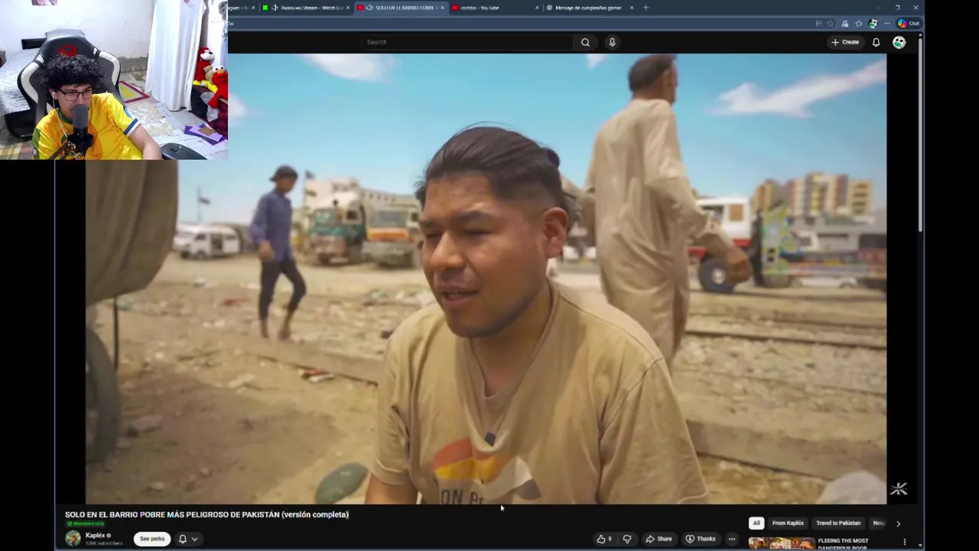Open the browser Chat copilot button
Viewport: 979px width, 551px height.
909,23
